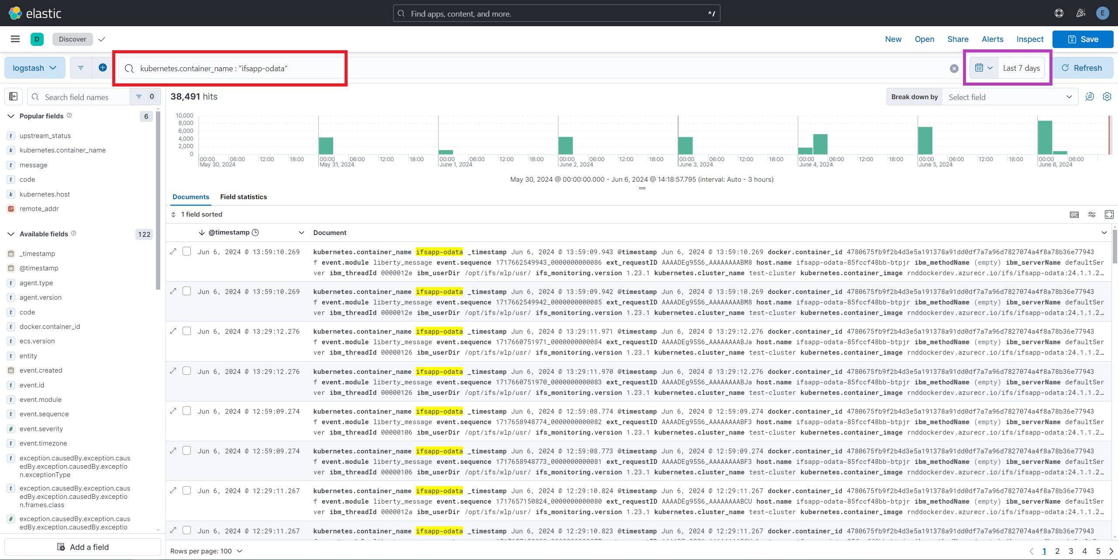
Task: Open the user avatar labeled E
Action: (x=1102, y=13)
